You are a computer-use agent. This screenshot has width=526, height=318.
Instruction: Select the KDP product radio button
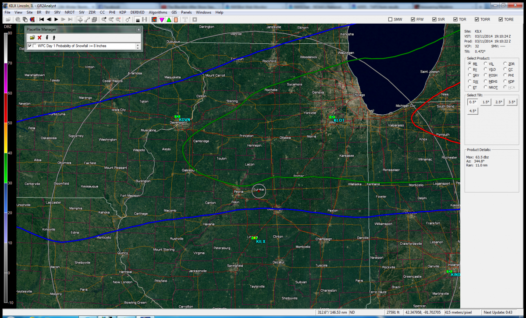(505, 81)
